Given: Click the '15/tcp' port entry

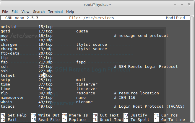Looking at the screenshot, I should coord(45,27).
